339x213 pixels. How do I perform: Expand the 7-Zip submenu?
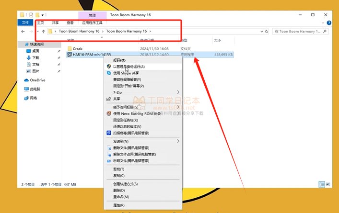pos(143,92)
